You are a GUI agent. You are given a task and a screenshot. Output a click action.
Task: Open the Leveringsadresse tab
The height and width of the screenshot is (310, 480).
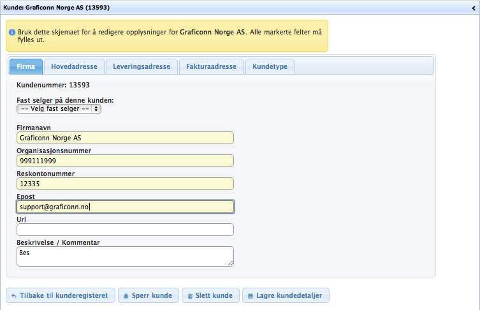[142, 67]
